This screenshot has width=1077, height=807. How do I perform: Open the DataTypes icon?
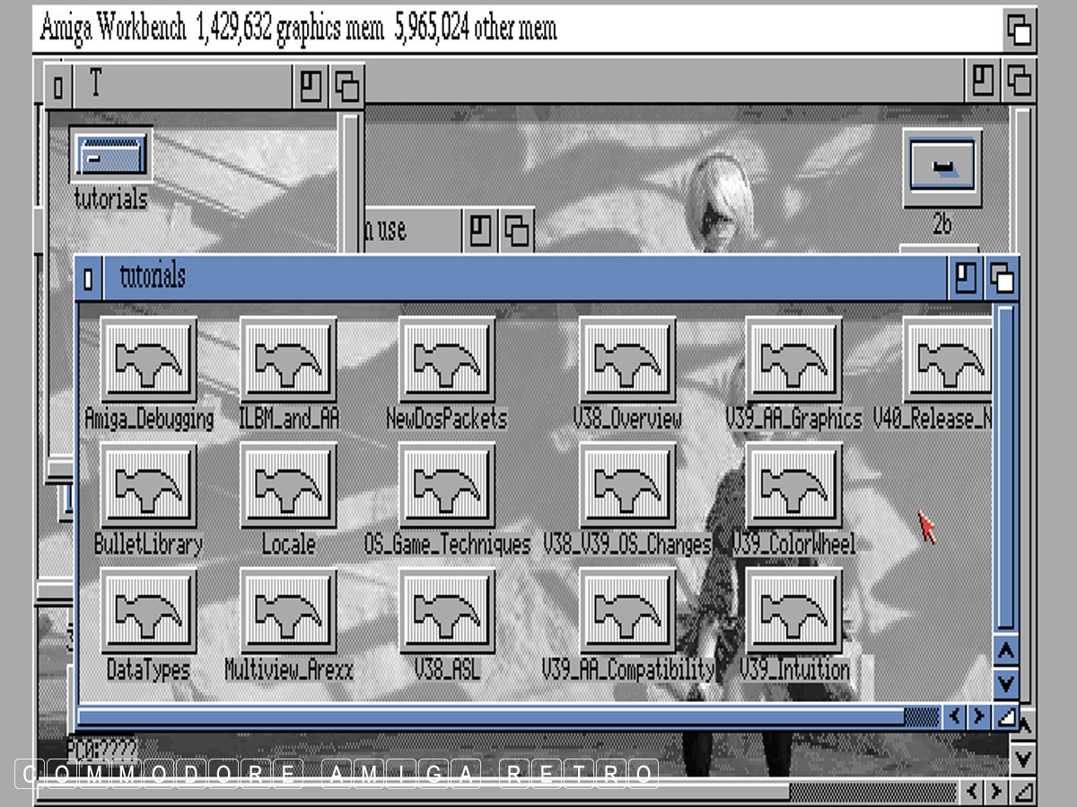pyautogui.click(x=148, y=611)
